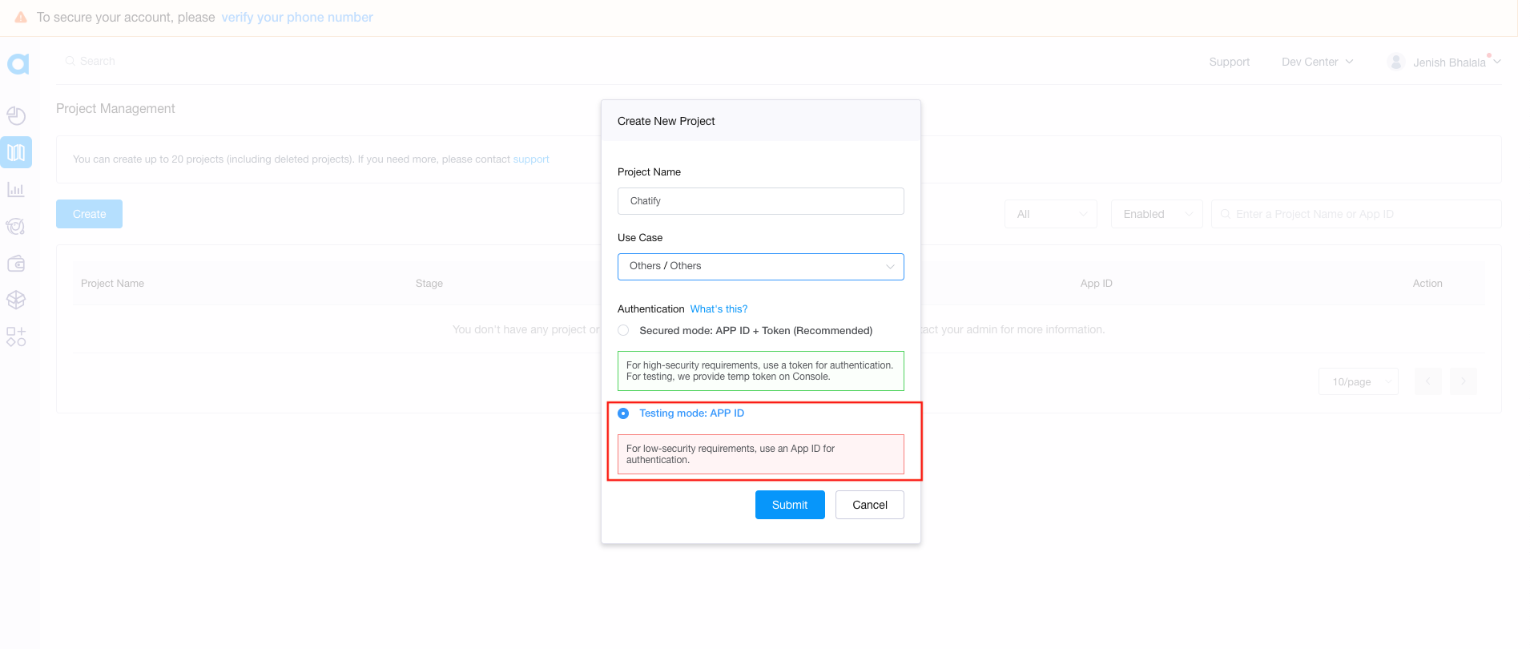This screenshot has height=649, width=1530.
Task: Open the Dev Center dropdown
Action: (x=1317, y=62)
